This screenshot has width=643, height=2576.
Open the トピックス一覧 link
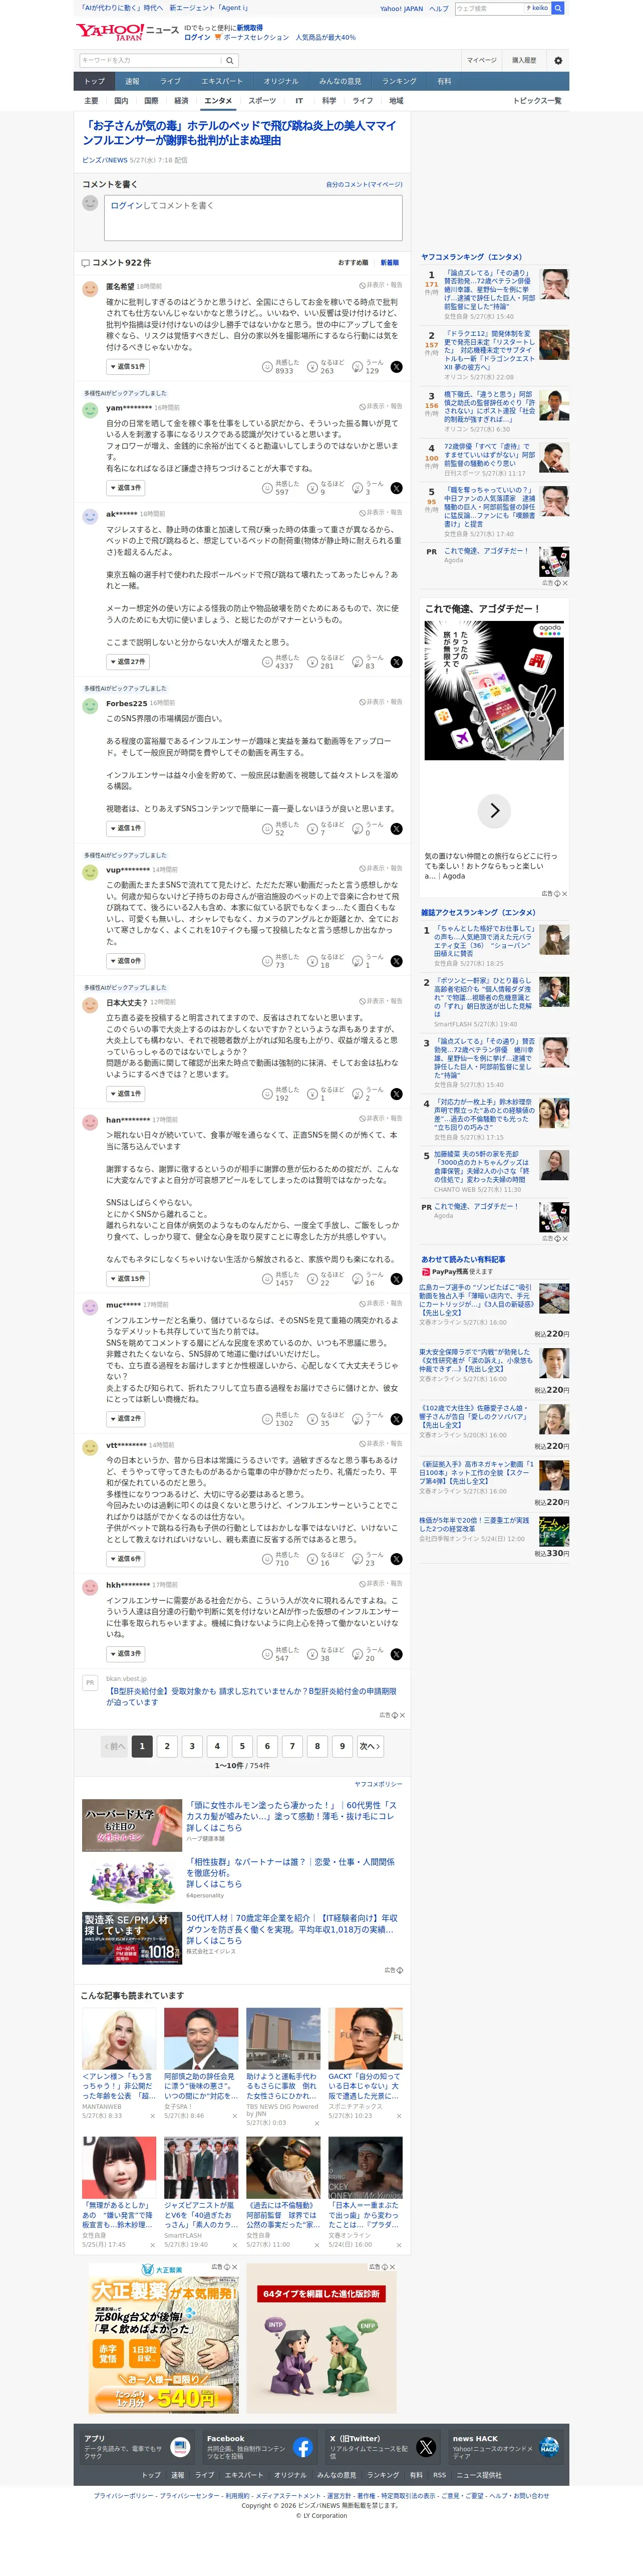coord(537,101)
